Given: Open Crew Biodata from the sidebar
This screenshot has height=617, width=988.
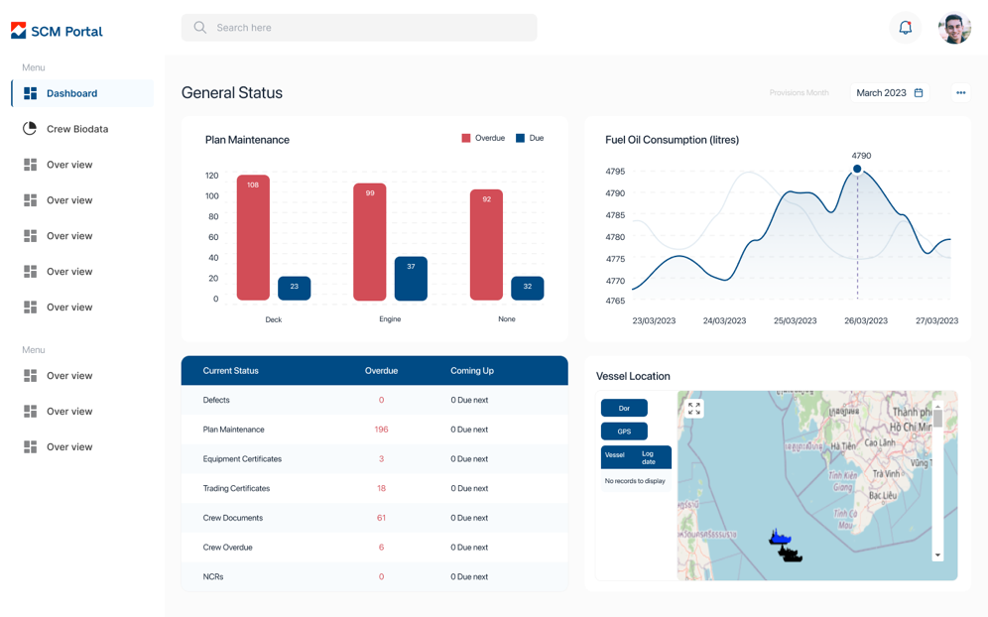Looking at the screenshot, I should pos(77,129).
